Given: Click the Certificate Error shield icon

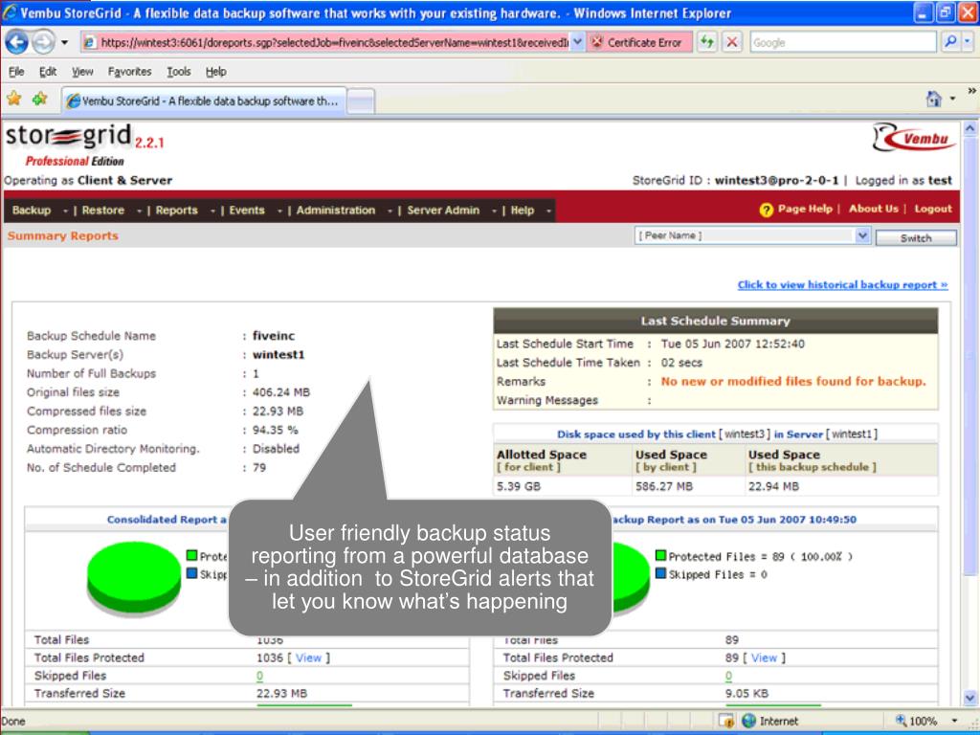Looking at the screenshot, I should [597, 42].
